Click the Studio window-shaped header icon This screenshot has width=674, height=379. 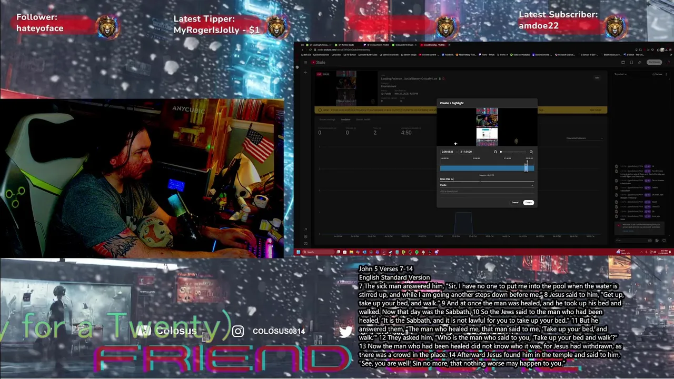[x=623, y=62]
